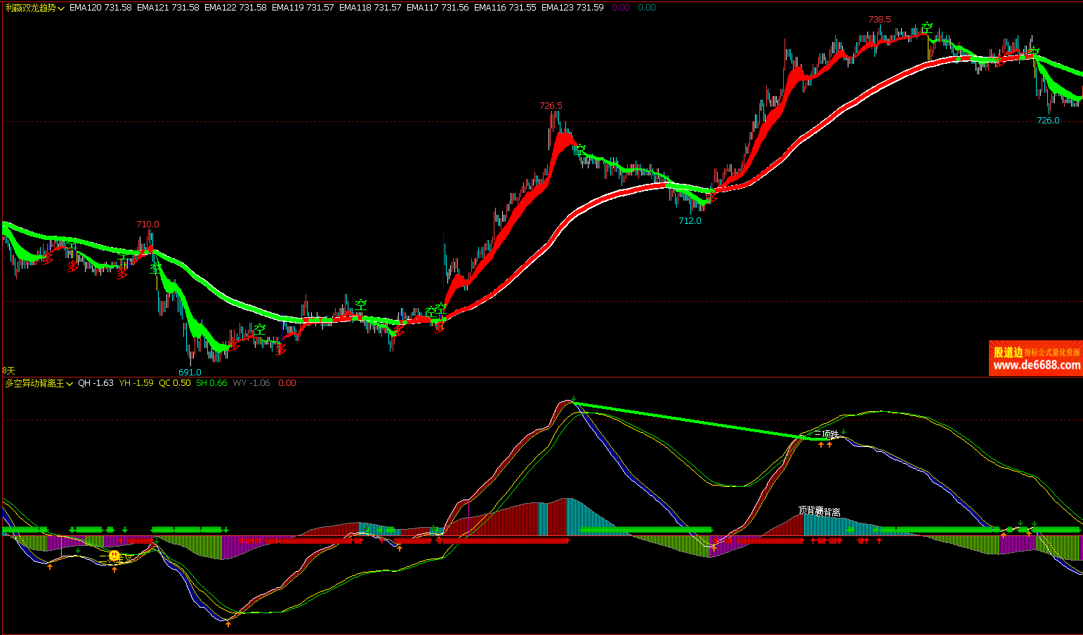This screenshot has height=635, width=1083.
Task: Select the 二顶跌 signal label
Action: pos(826,434)
